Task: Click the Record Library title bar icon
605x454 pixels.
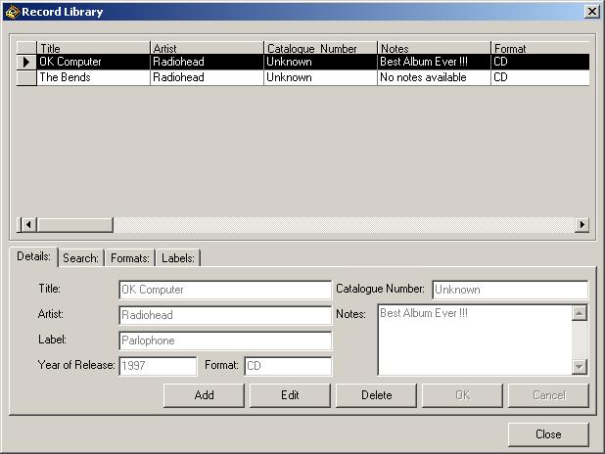Action: (12, 12)
